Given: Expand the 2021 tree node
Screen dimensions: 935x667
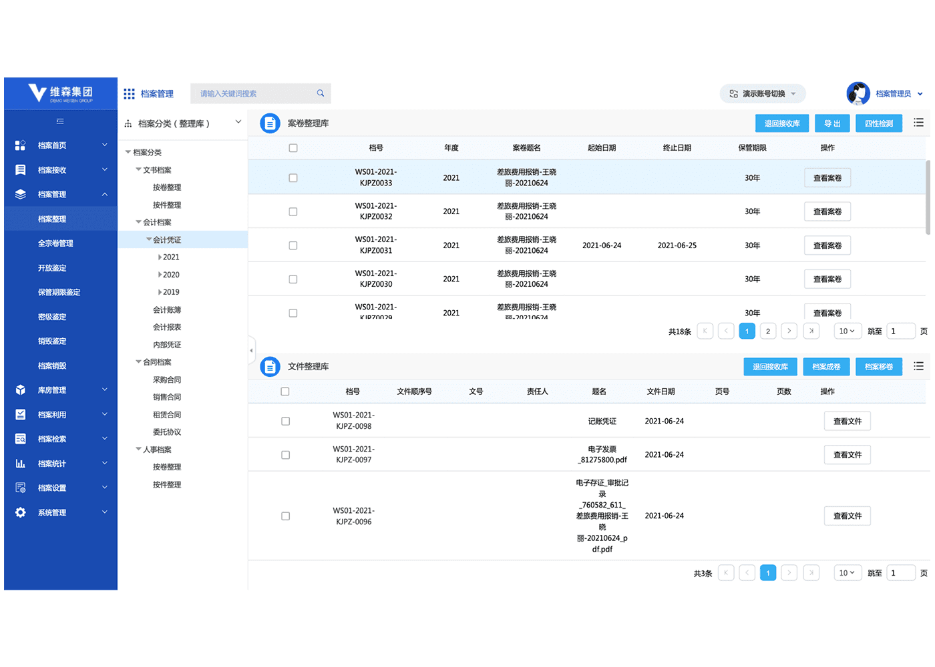Looking at the screenshot, I should pyautogui.click(x=160, y=257).
